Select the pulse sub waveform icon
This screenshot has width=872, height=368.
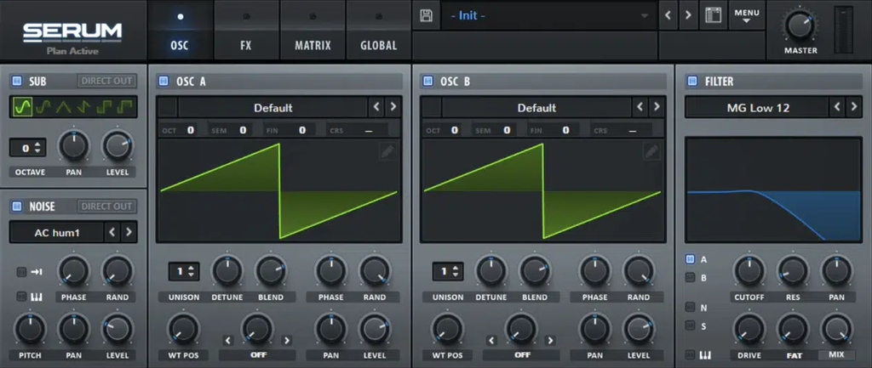click(124, 107)
